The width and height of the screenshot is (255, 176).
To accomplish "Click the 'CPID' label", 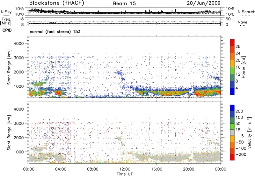I will [x=7, y=30].
